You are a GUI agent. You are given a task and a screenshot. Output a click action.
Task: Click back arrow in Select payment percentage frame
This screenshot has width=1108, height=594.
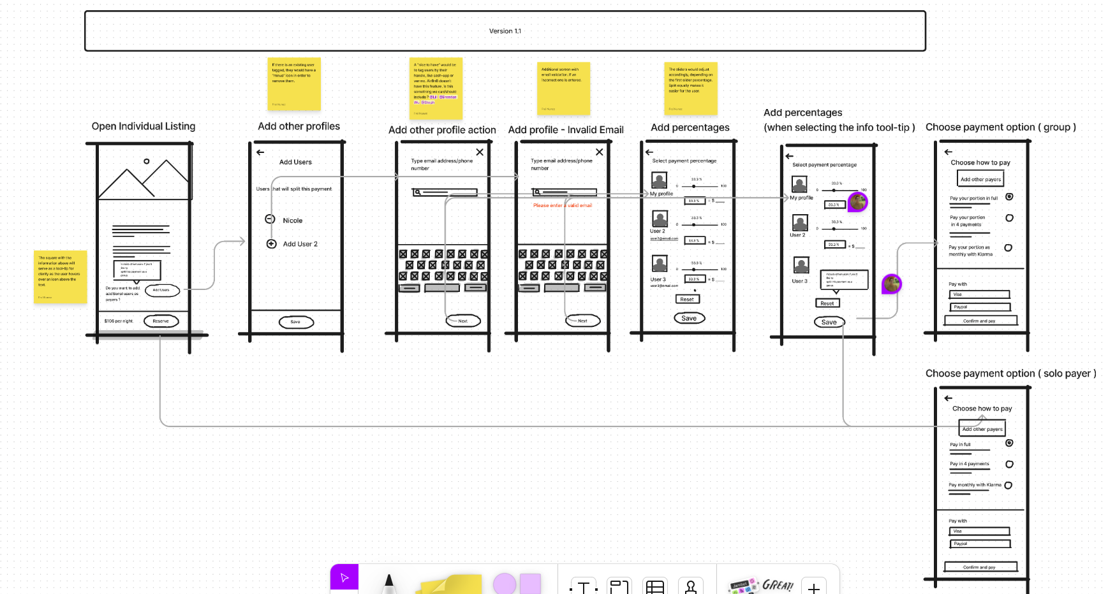(x=649, y=152)
